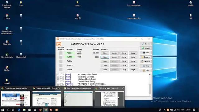Image resolution: width=199 pixels, height=112 pixels.
Task: Toggle the FileZilla service checkbox
Action: coord(61,61)
